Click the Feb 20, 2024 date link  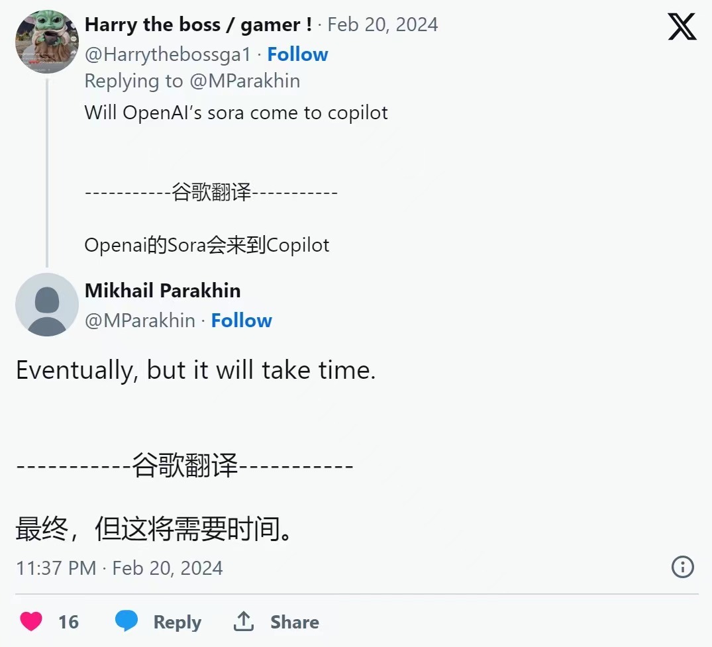pos(382,24)
